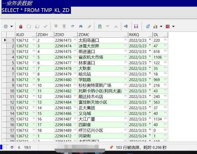This screenshot has height=154, width=197.
Task: Click the --业务表数据 comment line
Action: 17,3
